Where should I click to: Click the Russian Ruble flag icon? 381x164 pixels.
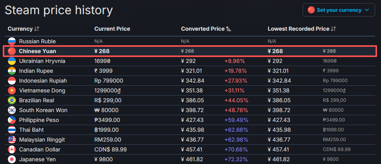point(11,41)
